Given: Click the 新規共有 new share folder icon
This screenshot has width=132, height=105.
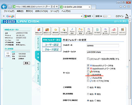Looking at the screenshot, I should [x=56, y=31].
